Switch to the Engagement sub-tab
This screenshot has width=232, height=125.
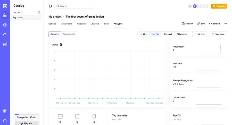point(69,34)
